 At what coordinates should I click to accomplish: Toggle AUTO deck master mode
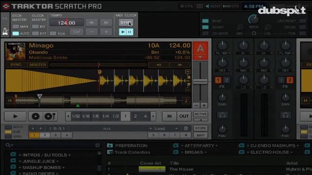(x=16, y=34)
